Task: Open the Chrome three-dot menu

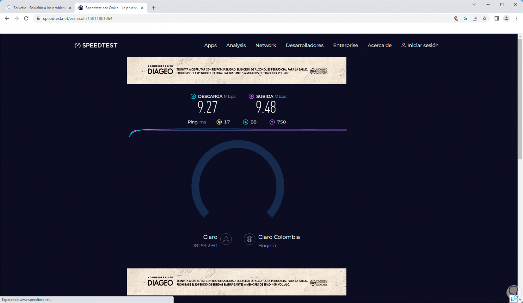Action: tap(516, 18)
